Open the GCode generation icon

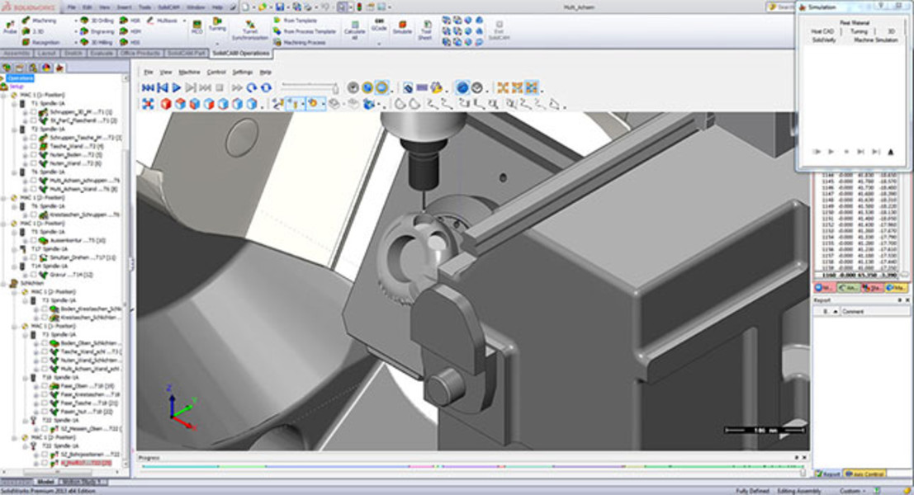pos(377,25)
